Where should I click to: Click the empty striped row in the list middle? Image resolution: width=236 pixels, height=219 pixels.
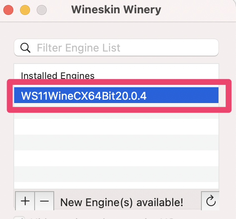pyautogui.click(x=116, y=143)
